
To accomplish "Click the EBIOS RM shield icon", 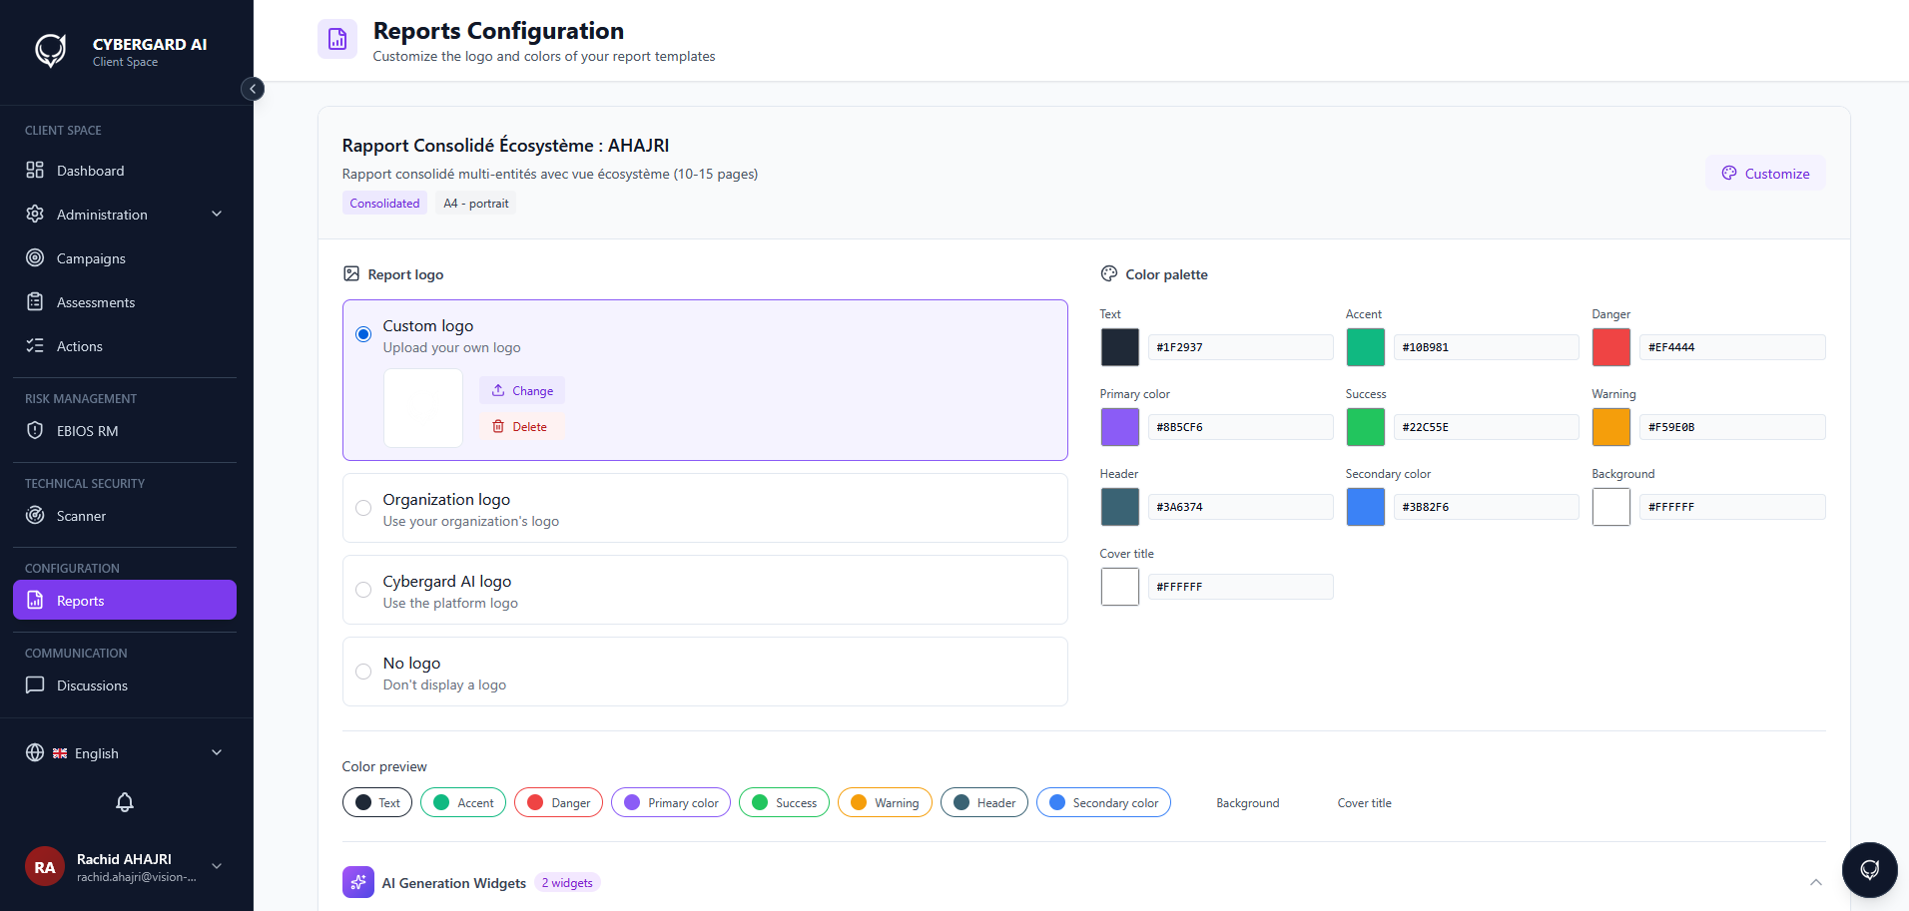I will click(x=35, y=430).
